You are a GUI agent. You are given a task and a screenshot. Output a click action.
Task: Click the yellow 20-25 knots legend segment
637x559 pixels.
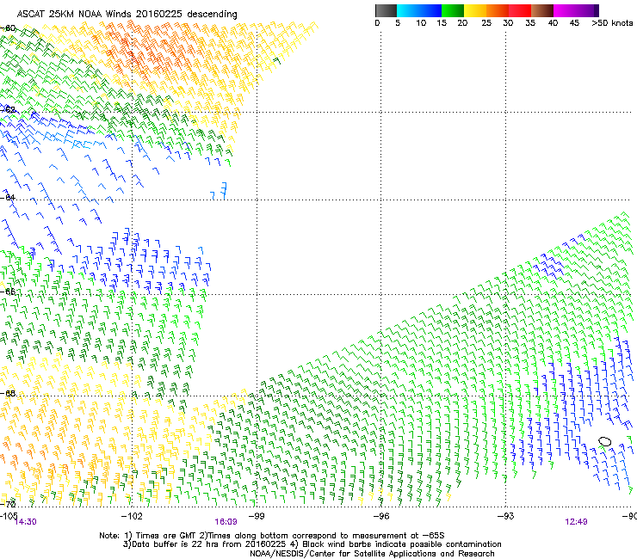pos(475,10)
